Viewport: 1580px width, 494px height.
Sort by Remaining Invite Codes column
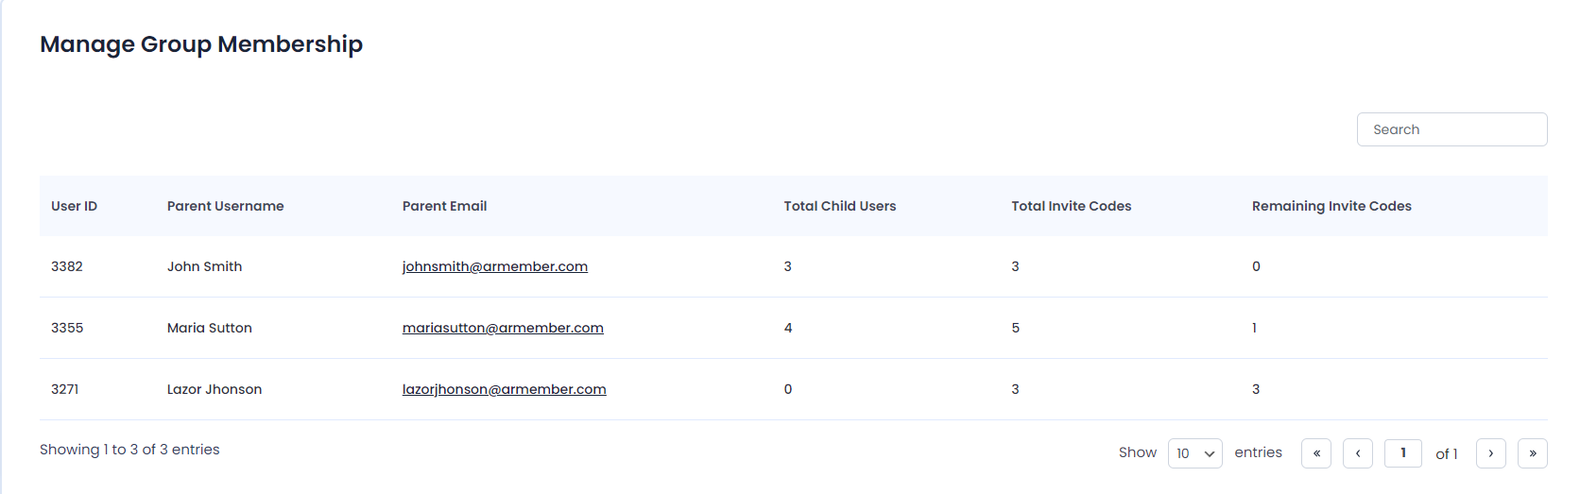(x=1331, y=206)
